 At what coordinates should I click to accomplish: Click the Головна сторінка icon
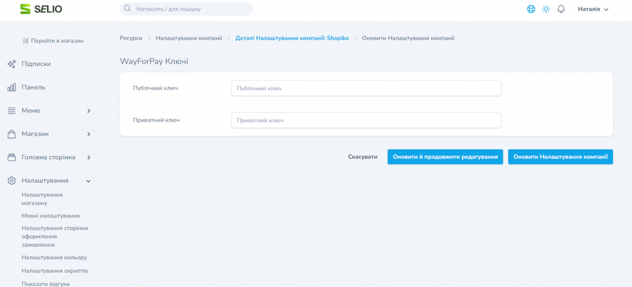11,157
